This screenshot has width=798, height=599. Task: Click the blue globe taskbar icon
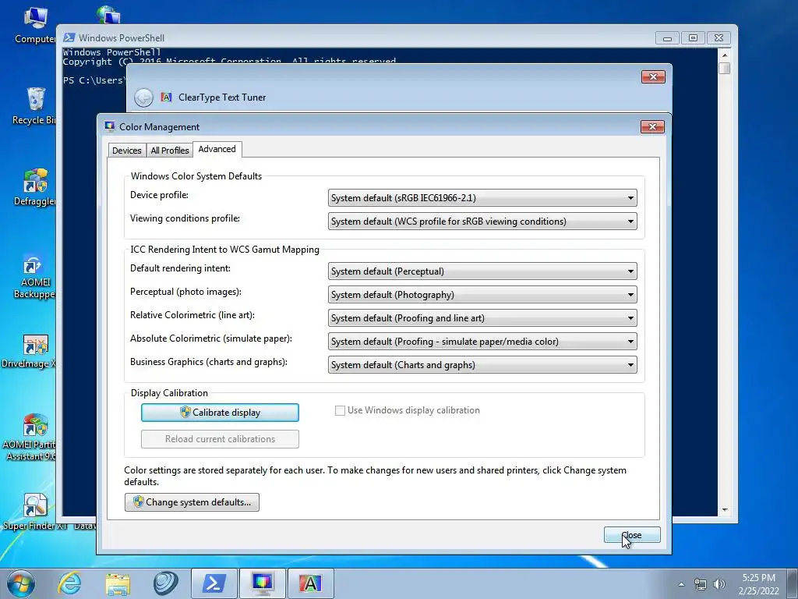click(x=165, y=583)
